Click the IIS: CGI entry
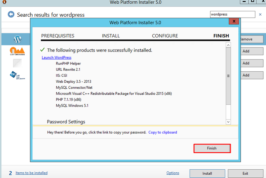This screenshot has height=178, width=266. [x=62, y=75]
